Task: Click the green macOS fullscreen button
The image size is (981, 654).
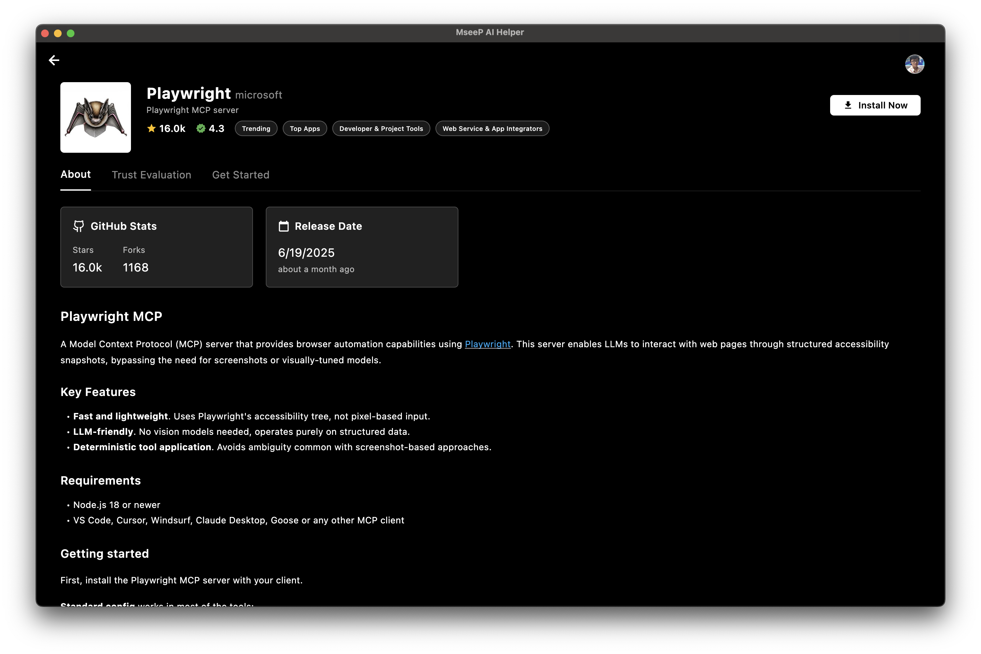Action: [71, 33]
